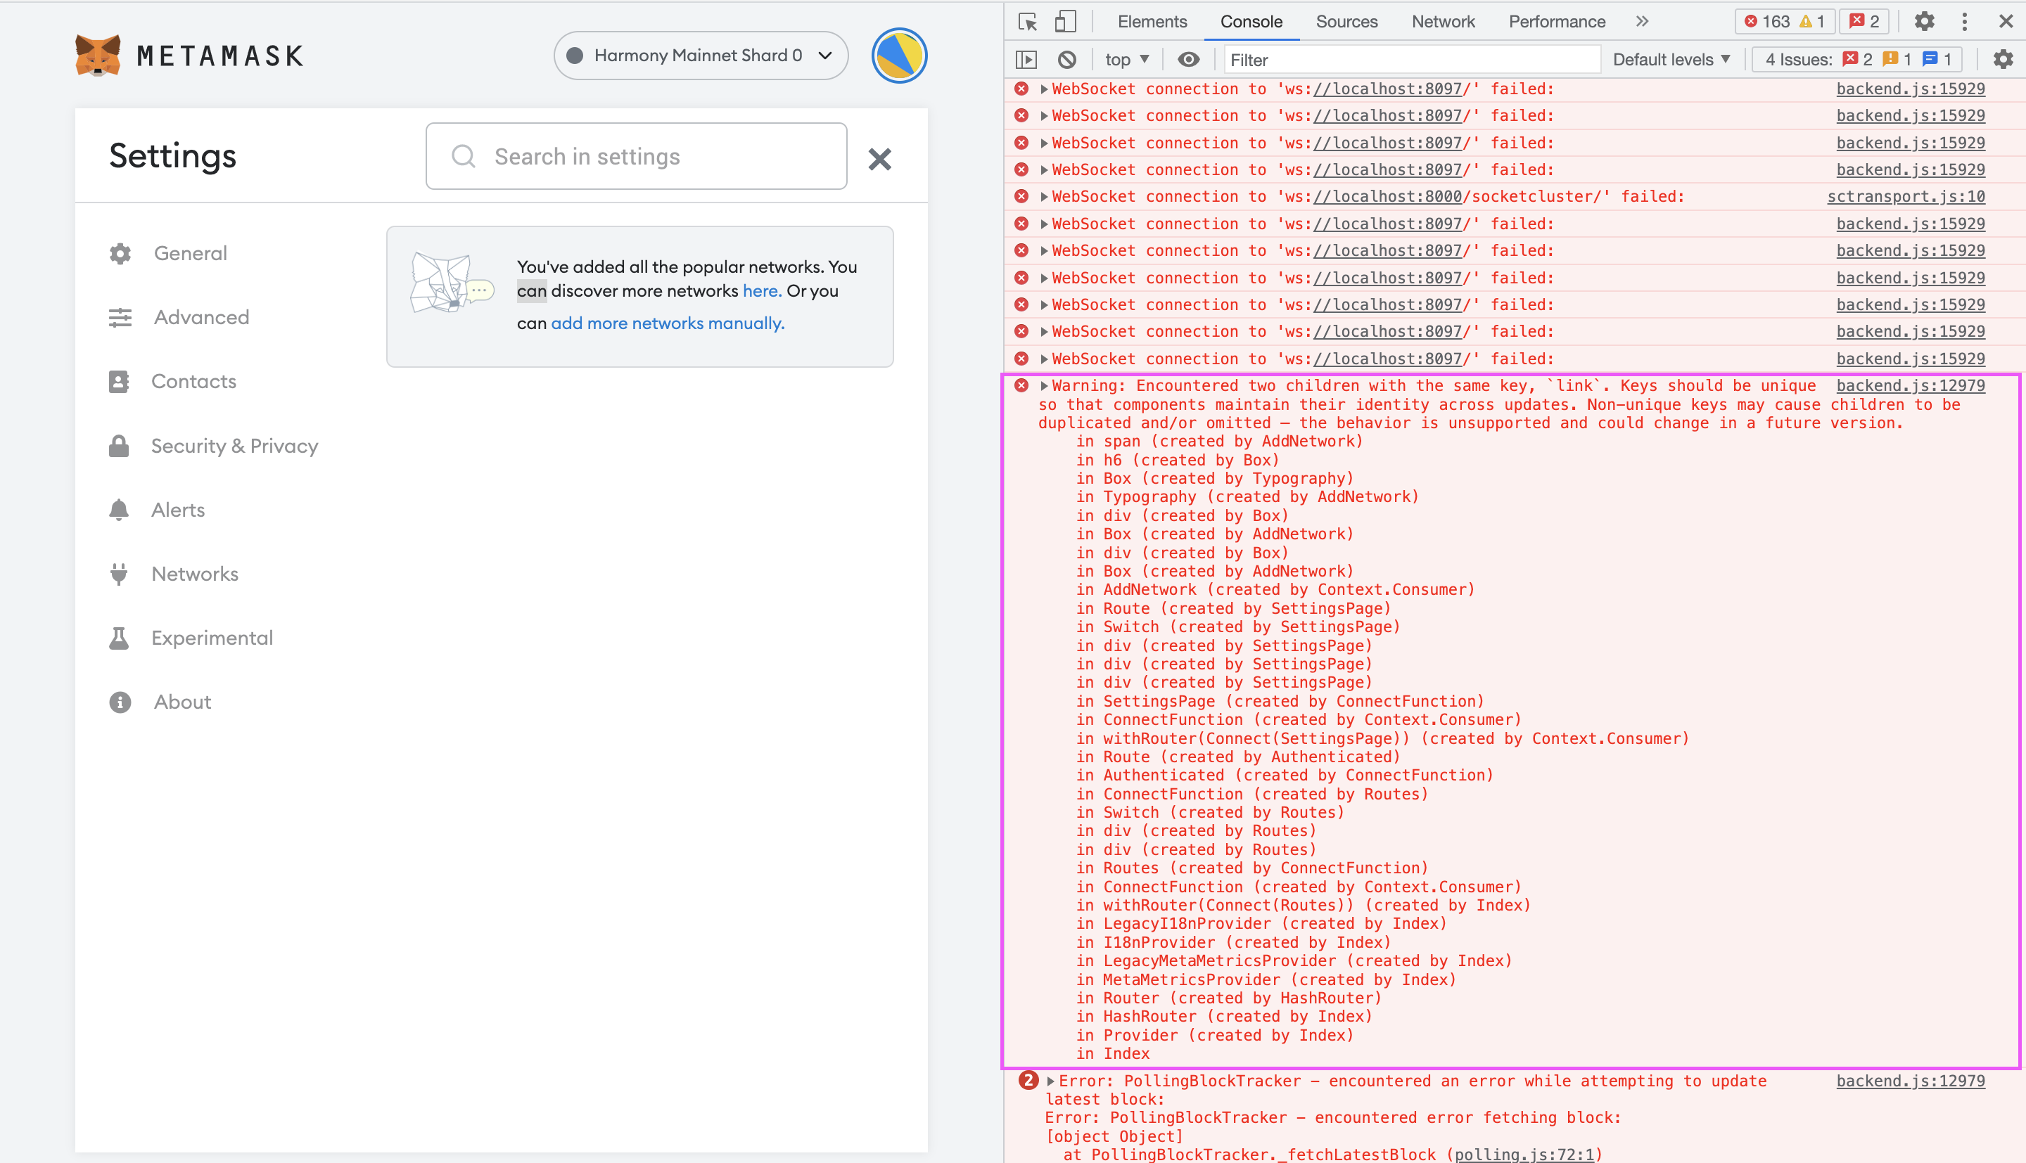The image size is (2026, 1163).
Task: Click the Search in settings field
Action: tap(636, 157)
